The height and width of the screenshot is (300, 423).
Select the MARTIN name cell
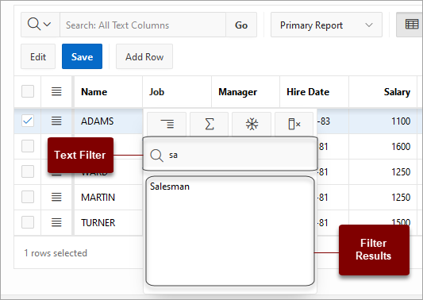click(108, 197)
